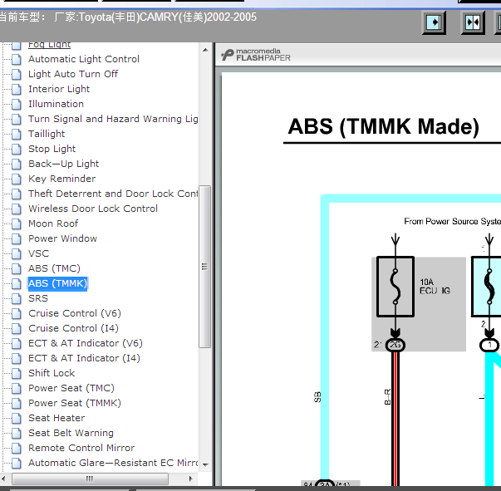
Task: Open Theft Deterrent and Door Lock Control
Action: tap(113, 194)
